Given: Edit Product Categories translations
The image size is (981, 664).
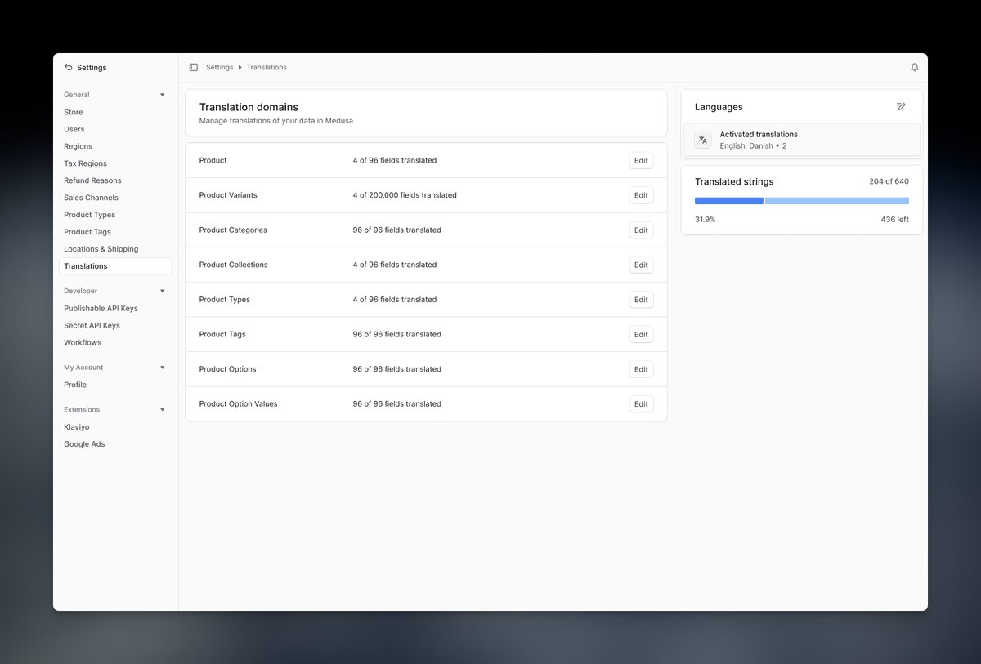Looking at the screenshot, I should pos(641,230).
